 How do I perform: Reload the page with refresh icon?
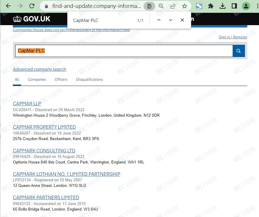point(32,6)
